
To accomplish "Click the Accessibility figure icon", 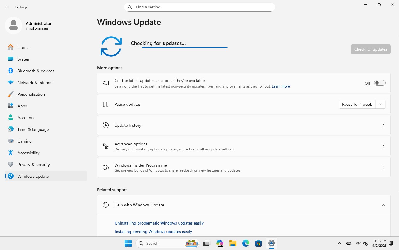I will pyautogui.click(x=11, y=153).
